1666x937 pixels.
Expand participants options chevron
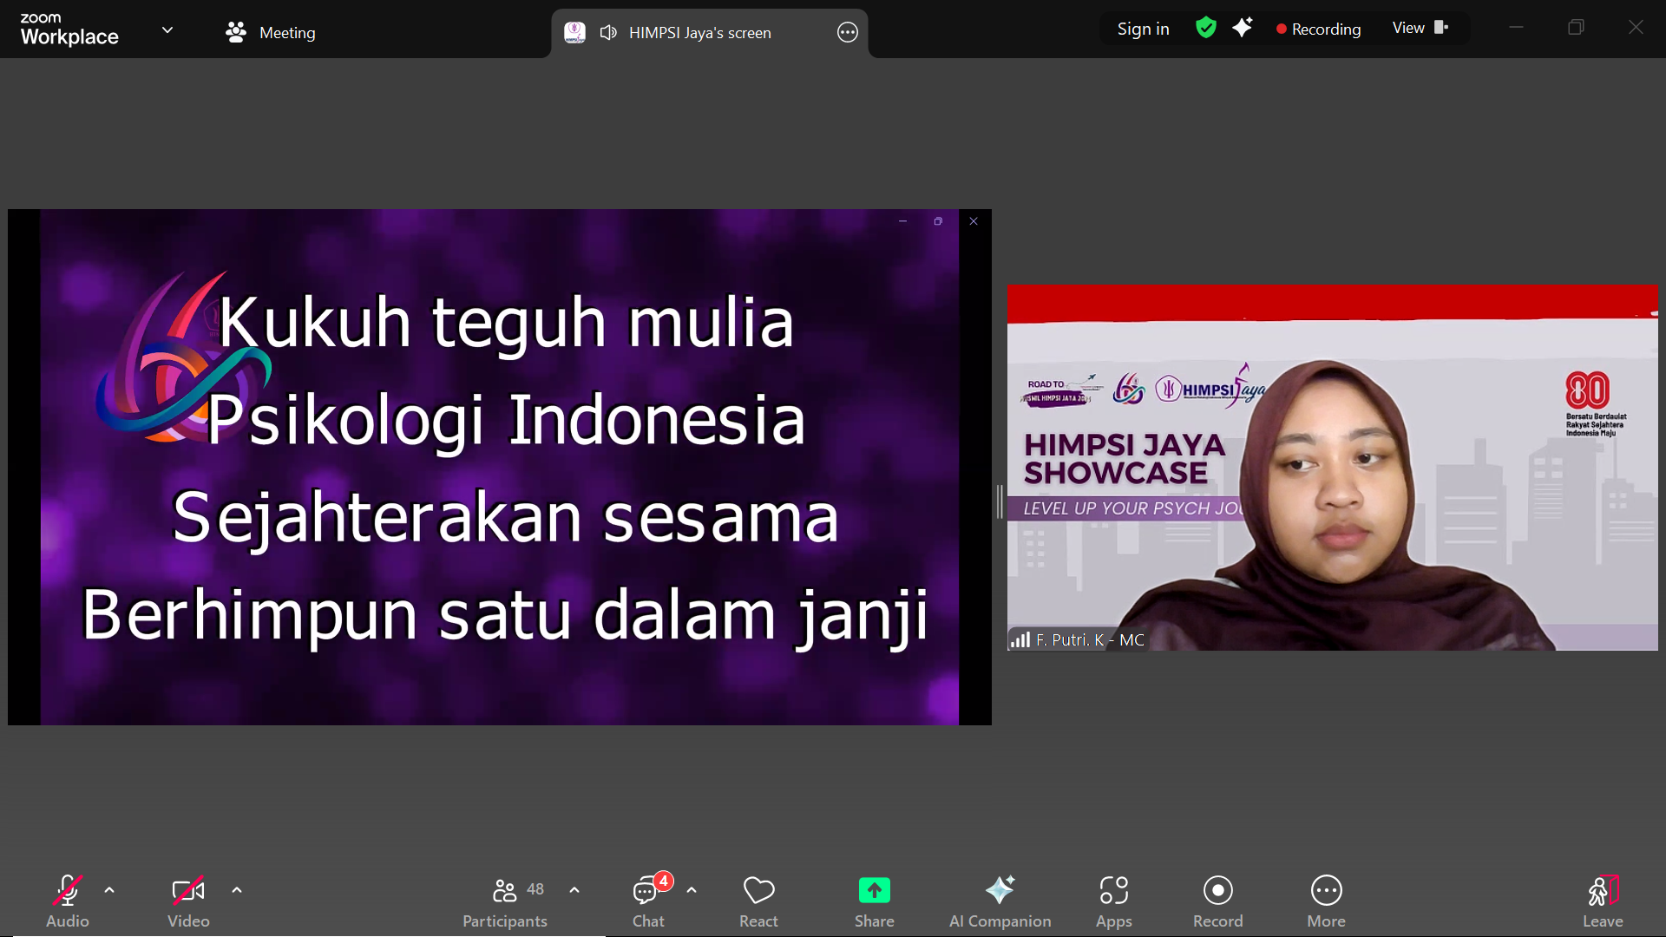[x=574, y=890]
